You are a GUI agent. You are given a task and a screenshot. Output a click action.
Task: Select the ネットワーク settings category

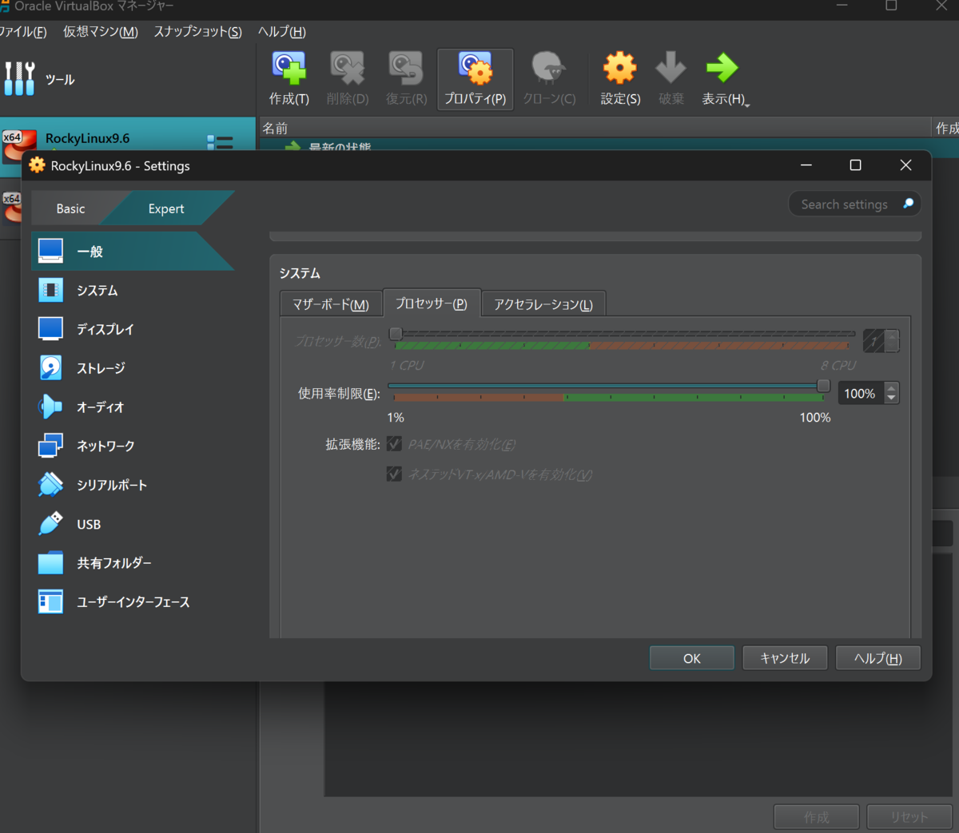(x=133, y=446)
